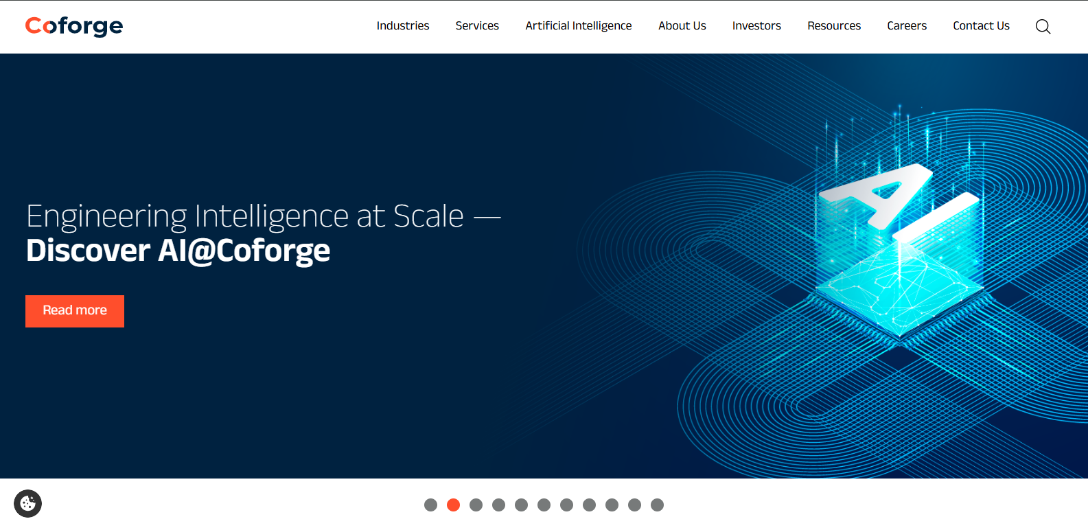Select the last carousel slide dot

[x=657, y=505]
